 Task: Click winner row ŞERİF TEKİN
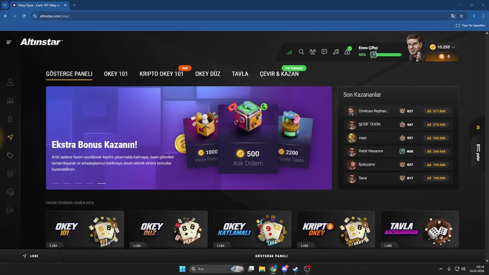398,125
